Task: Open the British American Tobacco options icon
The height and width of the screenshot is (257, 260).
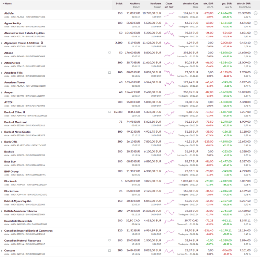Action: point(256,211)
